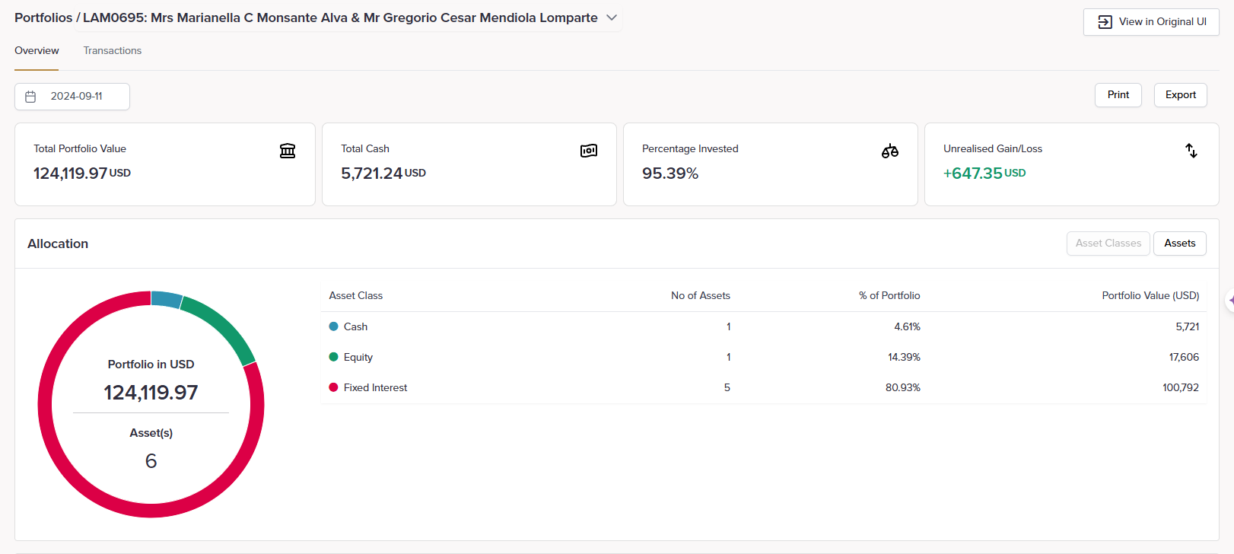
Task: Click the Print button
Action: [1118, 95]
